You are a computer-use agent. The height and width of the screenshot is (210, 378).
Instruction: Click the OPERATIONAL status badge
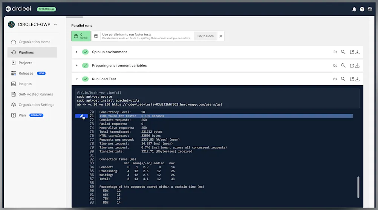[x=46, y=9]
